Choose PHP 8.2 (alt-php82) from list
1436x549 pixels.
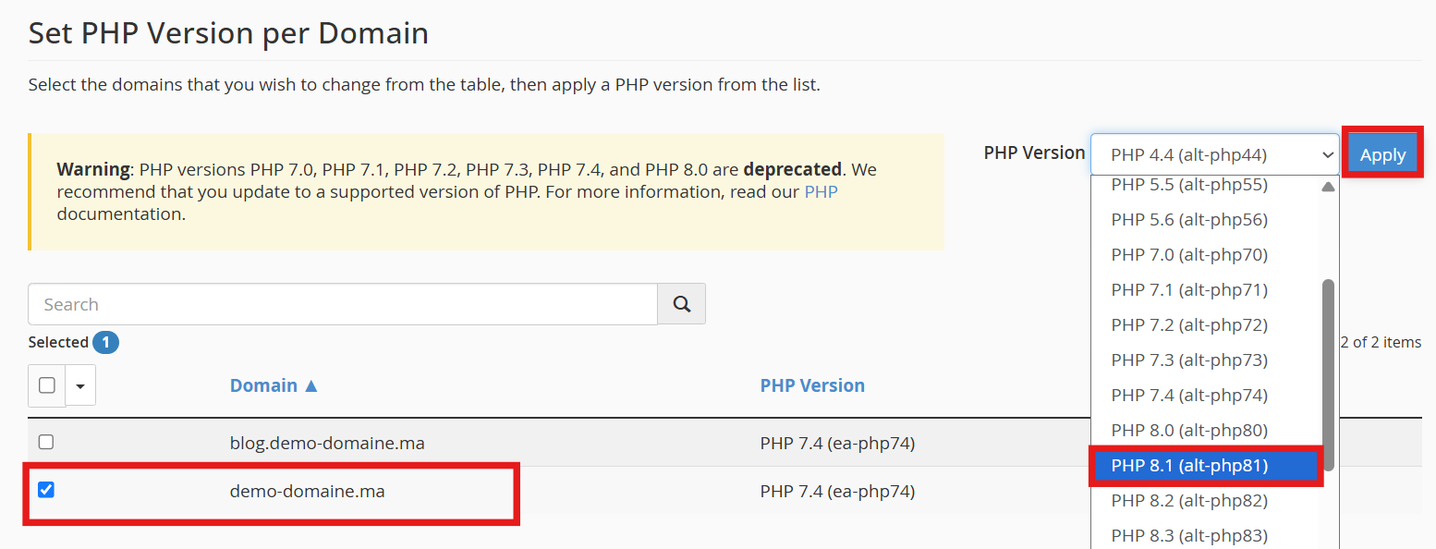[x=1188, y=500]
